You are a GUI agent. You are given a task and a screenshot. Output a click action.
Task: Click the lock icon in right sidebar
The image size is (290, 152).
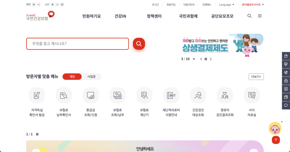pos(286,81)
